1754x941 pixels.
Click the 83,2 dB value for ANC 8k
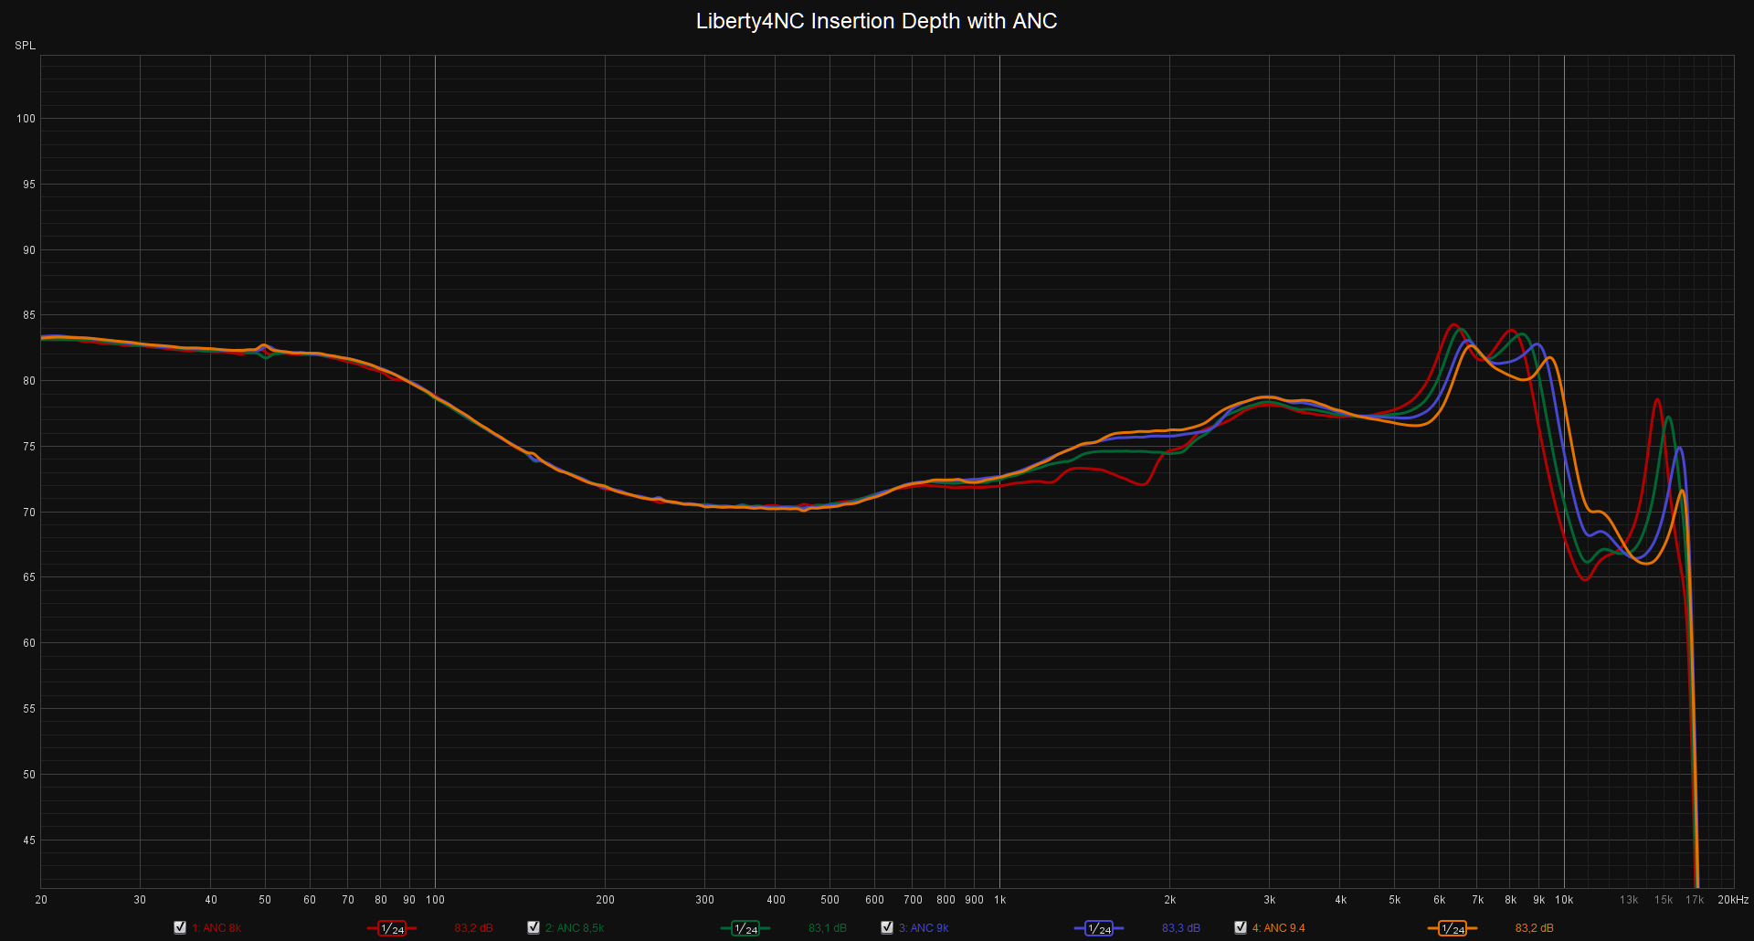click(473, 928)
